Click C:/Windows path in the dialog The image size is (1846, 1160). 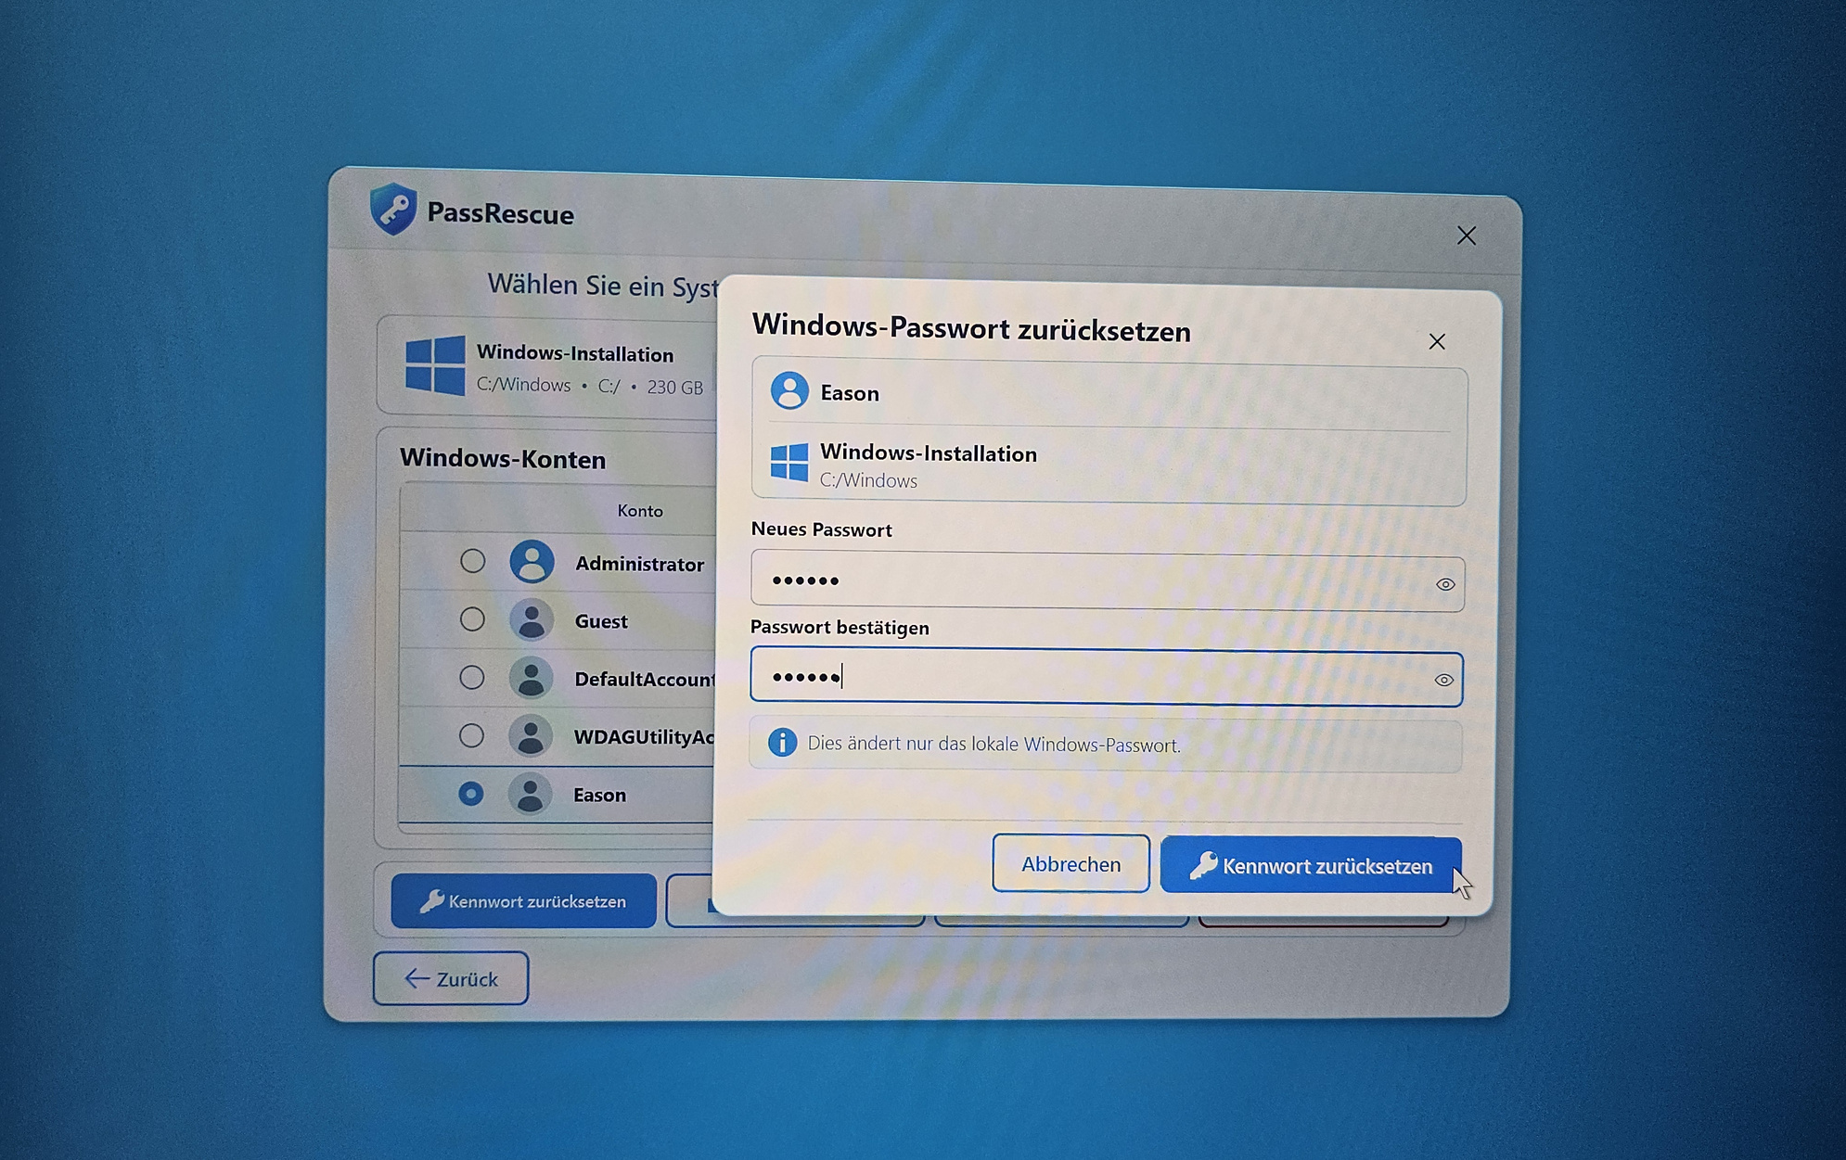(868, 480)
